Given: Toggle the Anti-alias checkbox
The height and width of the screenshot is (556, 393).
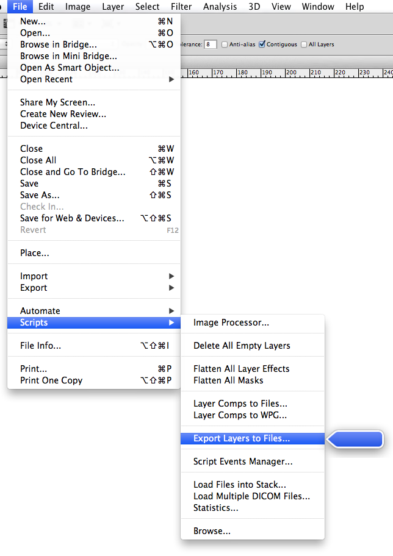Looking at the screenshot, I should coord(225,45).
